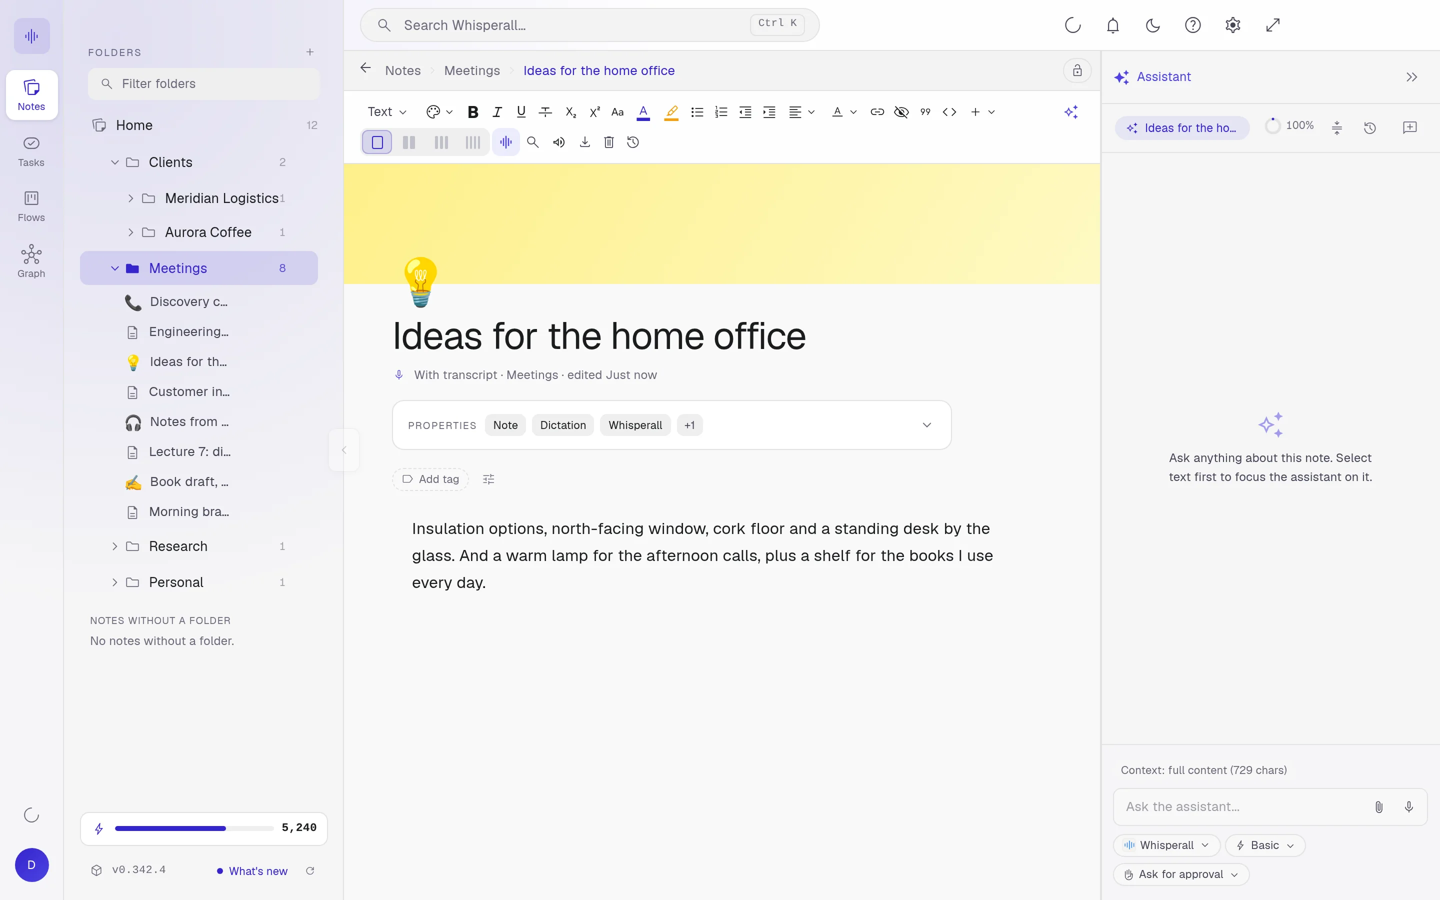
Task: Open the Text style dropdown
Action: point(387,112)
